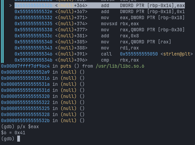Click the cmp rbx,rax operands
195x145 pixels.
129,60
